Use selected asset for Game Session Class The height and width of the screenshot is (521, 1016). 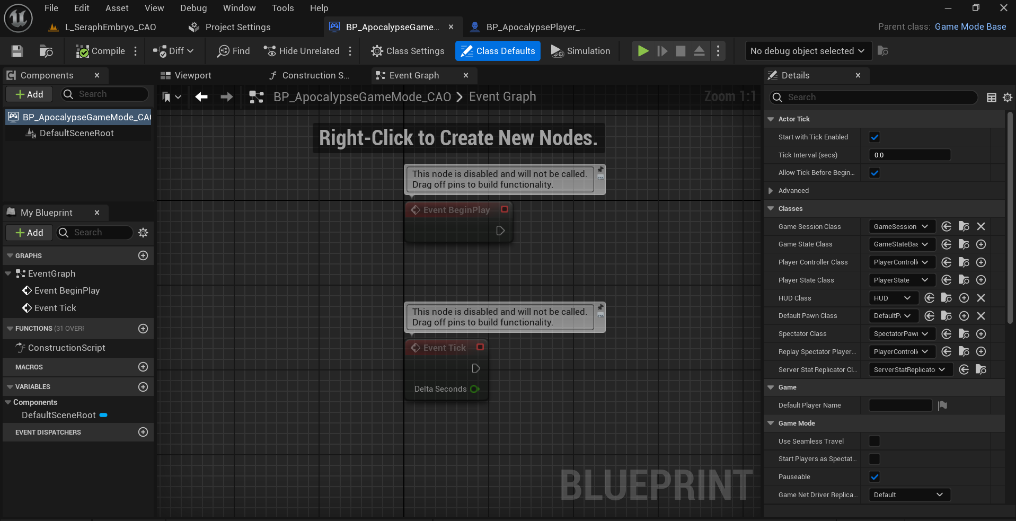coord(947,226)
